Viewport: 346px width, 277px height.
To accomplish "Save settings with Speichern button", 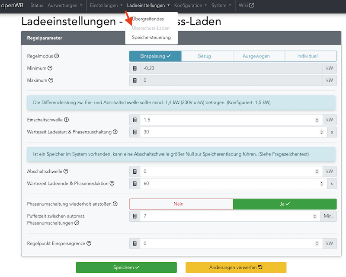I will click(126, 267).
